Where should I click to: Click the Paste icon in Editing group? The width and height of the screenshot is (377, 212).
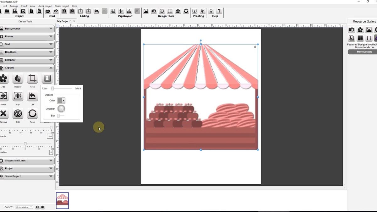click(80, 11)
